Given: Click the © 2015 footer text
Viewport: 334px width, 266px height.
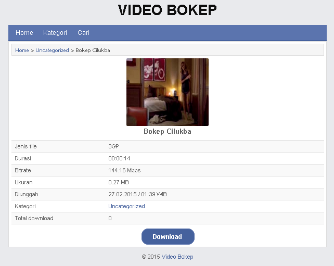Looking at the screenshot, I should click(151, 257).
